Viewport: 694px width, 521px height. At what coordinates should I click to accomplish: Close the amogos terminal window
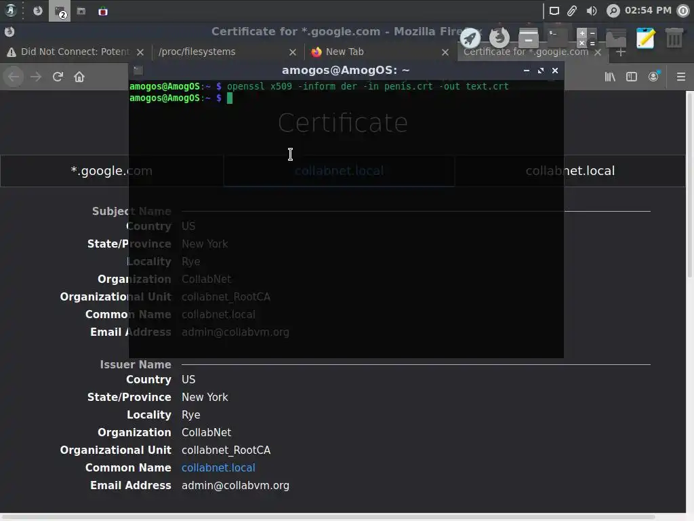tap(555, 71)
